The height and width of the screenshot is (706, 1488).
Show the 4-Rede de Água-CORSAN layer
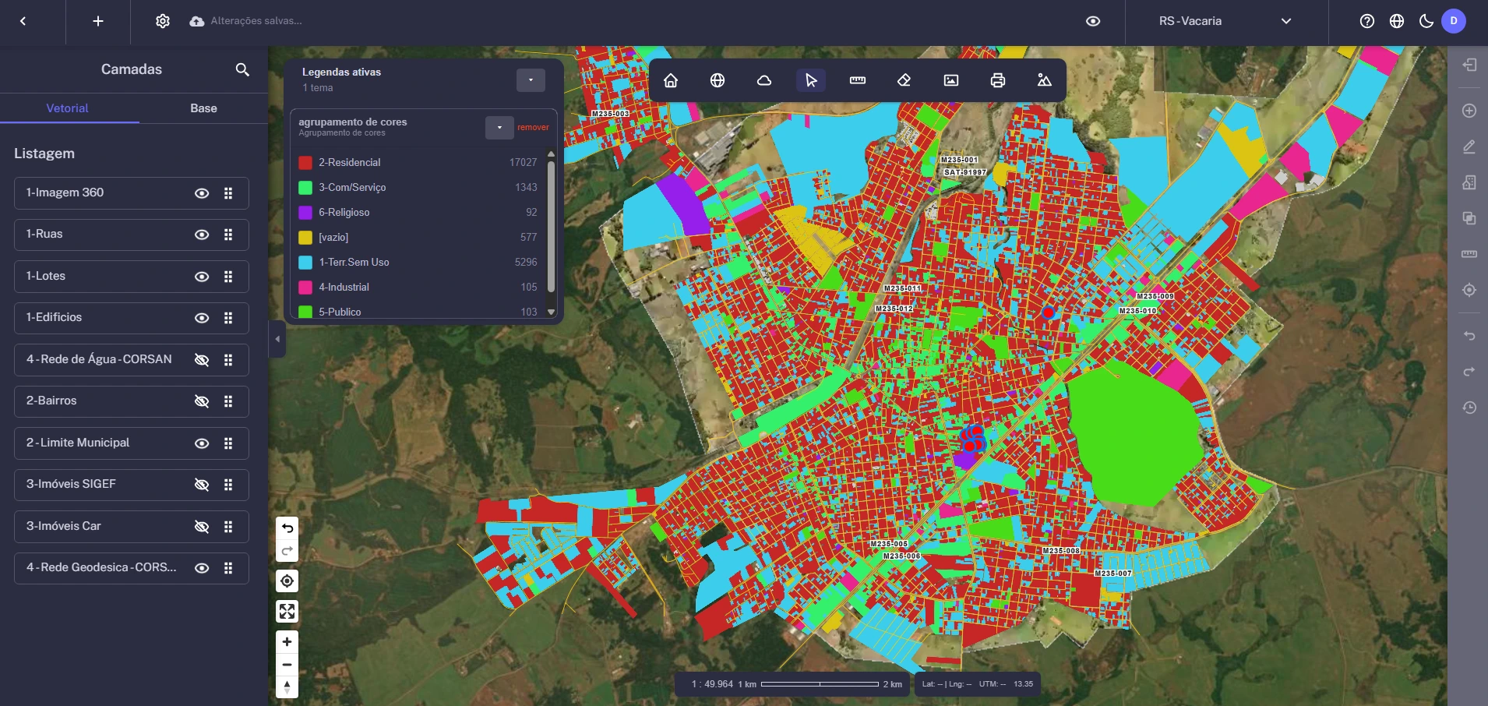(x=202, y=360)
